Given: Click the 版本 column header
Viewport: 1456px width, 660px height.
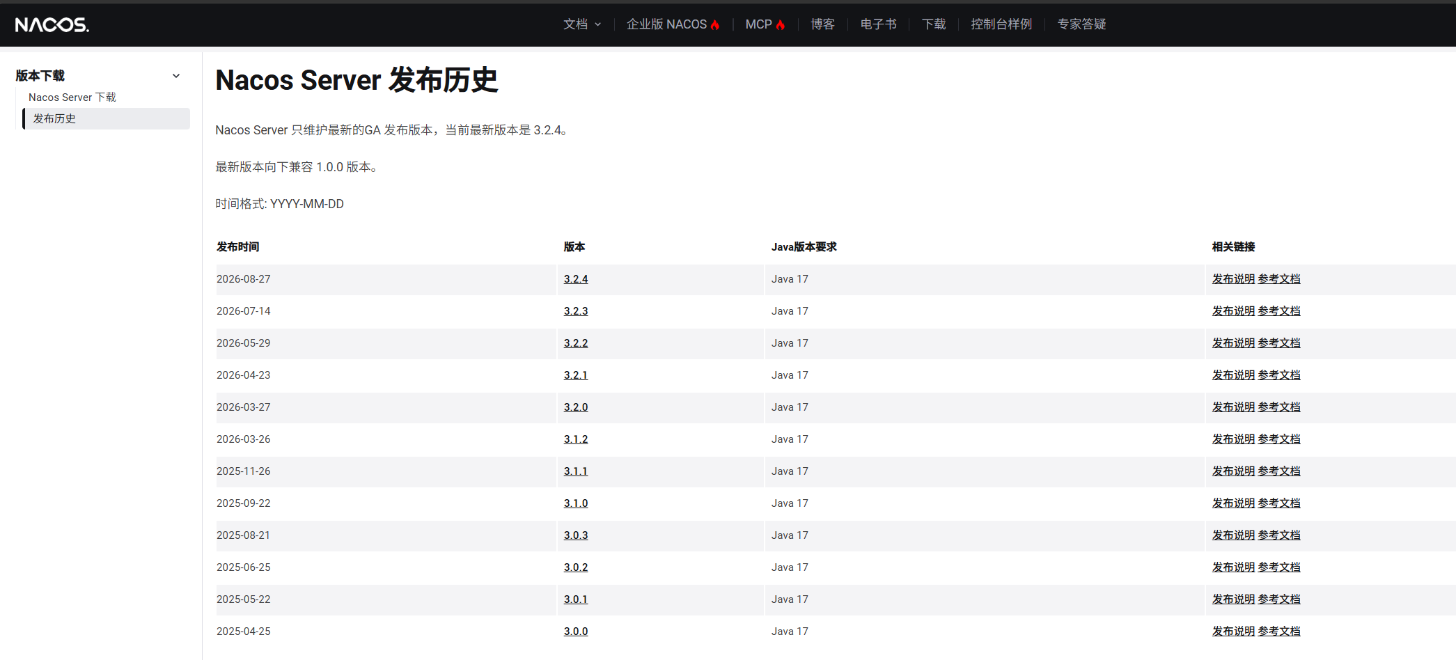Looking at the screenshot, I should (x=574, y=247).
